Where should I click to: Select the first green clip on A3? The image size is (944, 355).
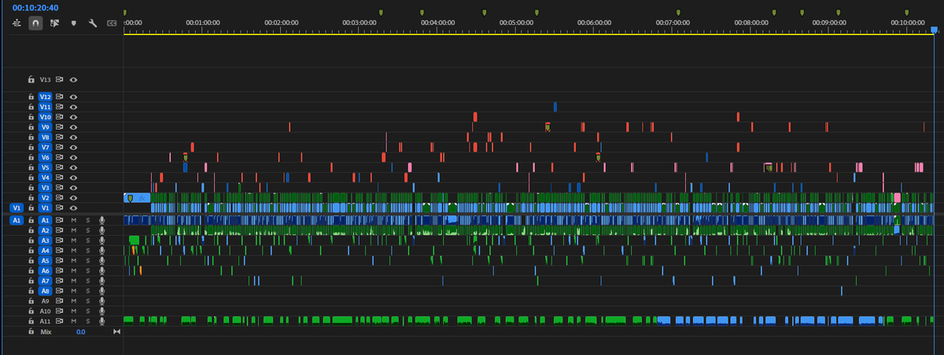tap(134, 240)
